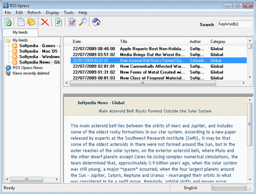The height and width of the screenshot is (194, 256).
Task: Click Main Asteroid Belt Rocks article title link
Action: [155, 111]
